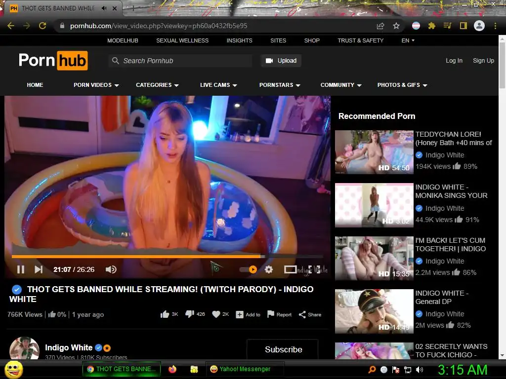506x379 pixels.
Task: Expand the PORN VIDEOS nav dropdown
Action: tap(96, 85)
